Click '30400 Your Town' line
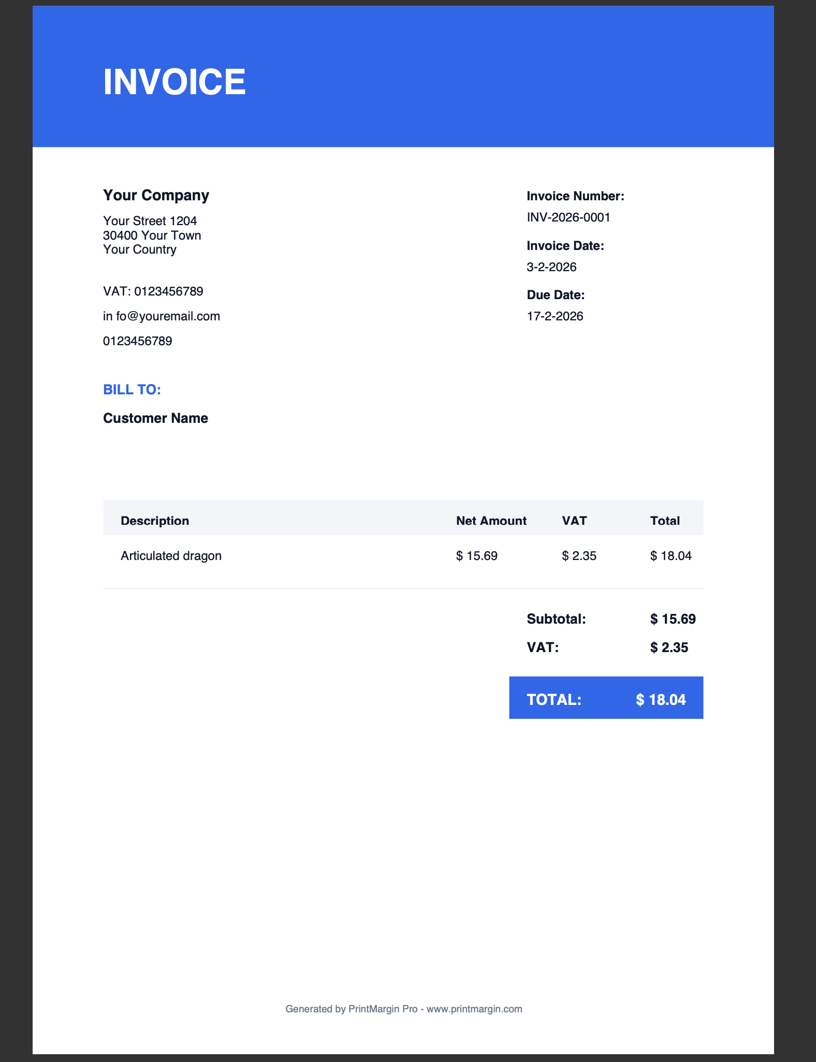This screenshot has height=1062, width=816. click(152, 235)
